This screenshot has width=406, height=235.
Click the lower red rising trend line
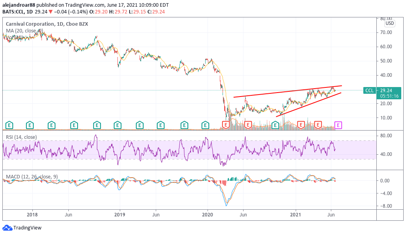click(309, 104)
